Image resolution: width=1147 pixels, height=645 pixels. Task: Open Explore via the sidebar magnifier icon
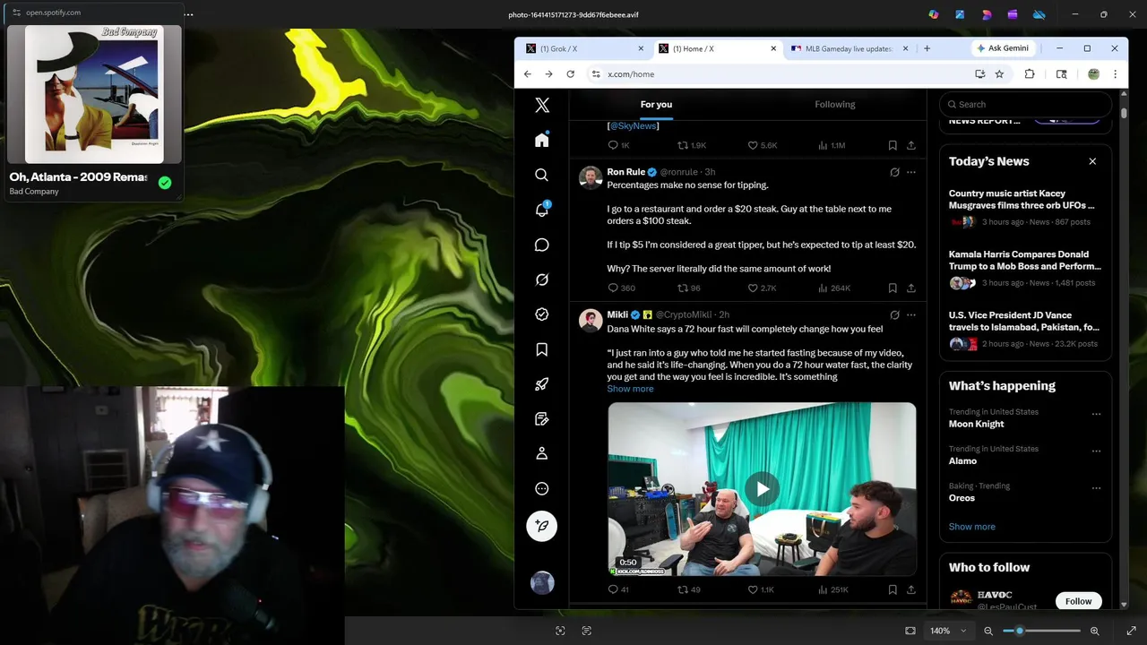tap(541, 176)
